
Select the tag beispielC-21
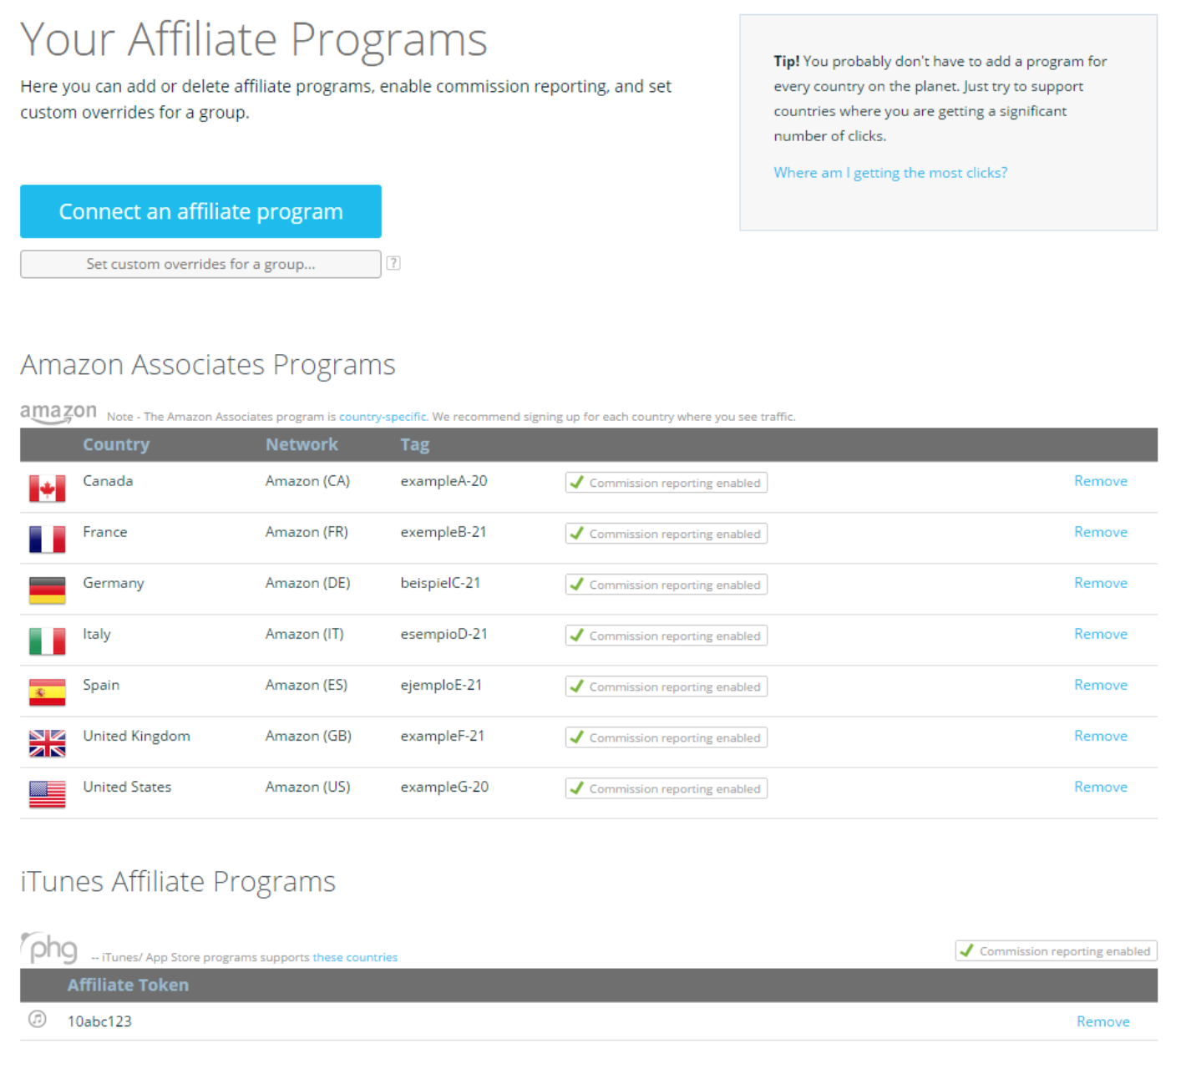click(x=440, y=583)
